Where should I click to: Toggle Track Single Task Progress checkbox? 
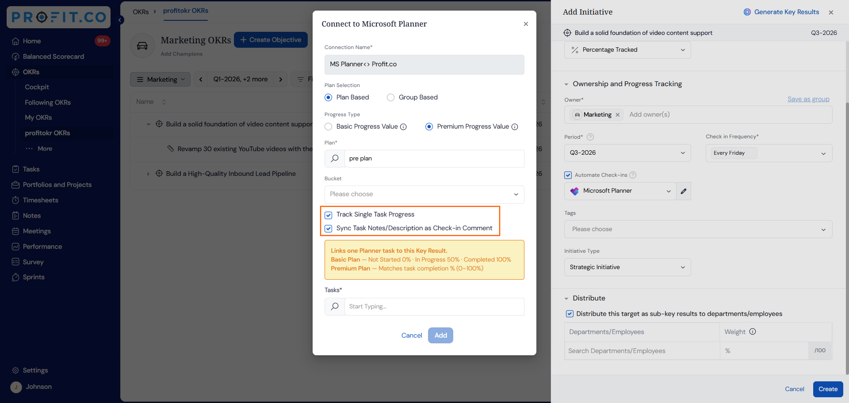point(329,215)
